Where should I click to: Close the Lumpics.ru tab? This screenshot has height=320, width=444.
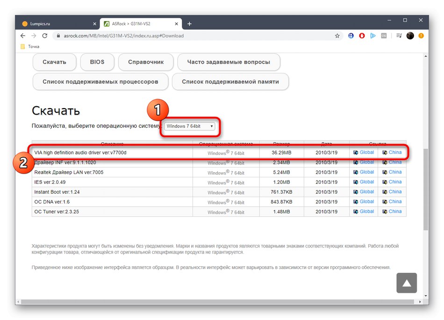click(94, 24)
